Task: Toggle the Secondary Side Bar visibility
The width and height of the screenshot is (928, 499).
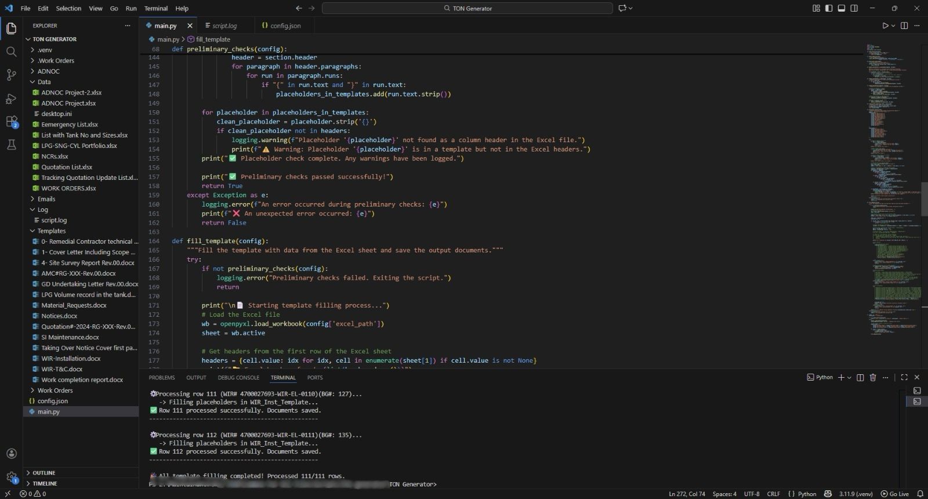Action: 854,8
